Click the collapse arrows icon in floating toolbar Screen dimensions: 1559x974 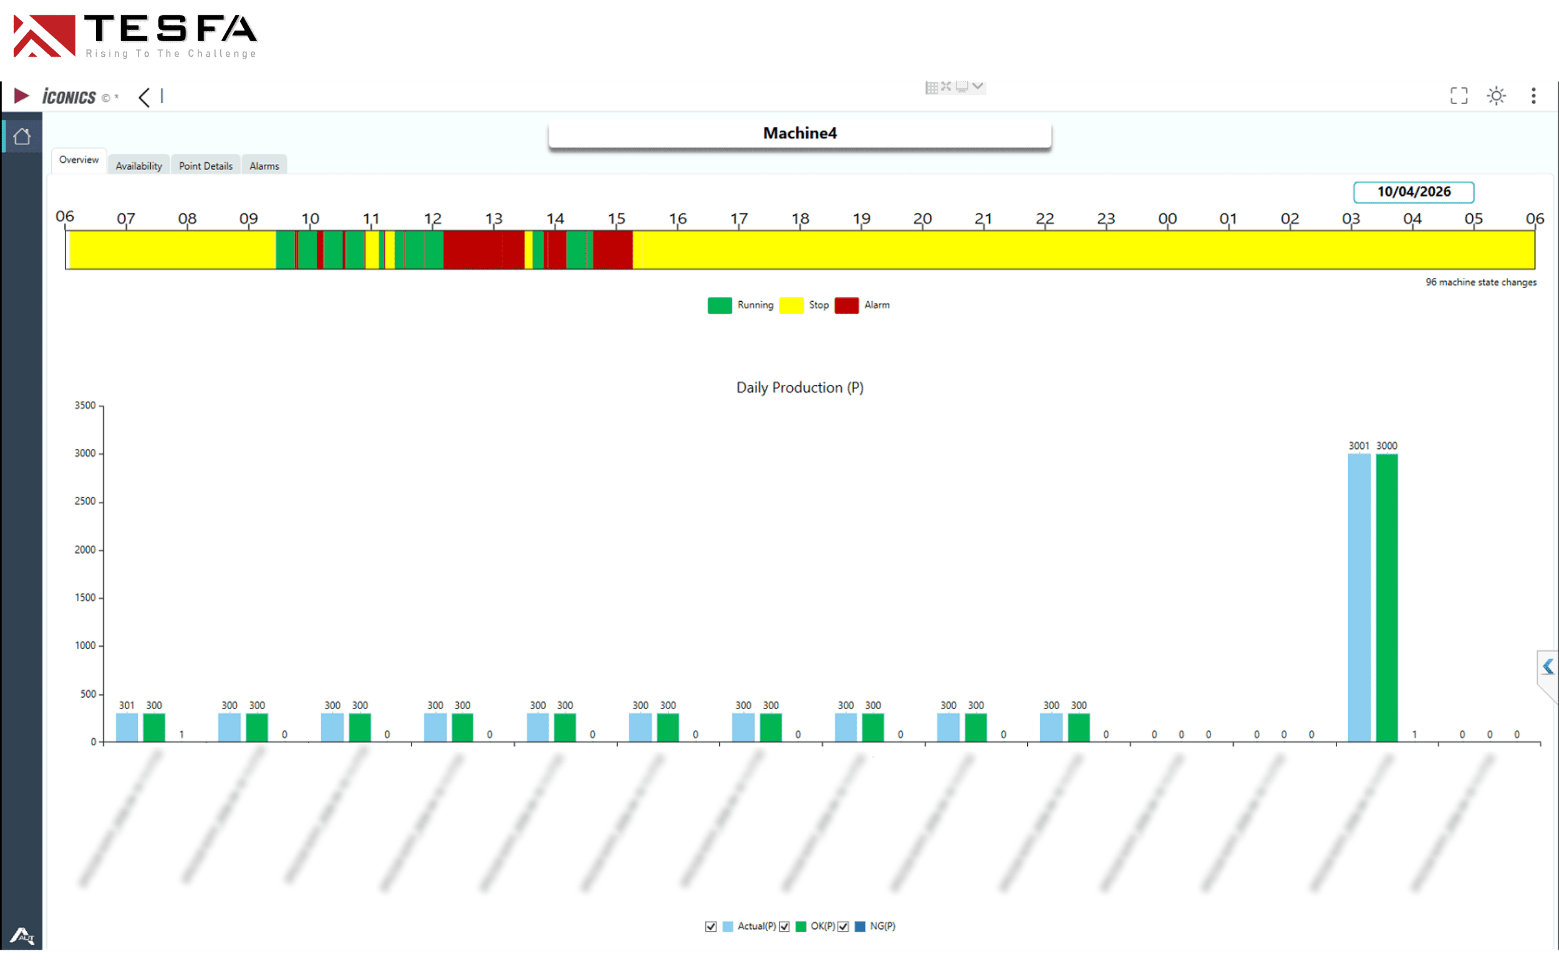click(x=946, y=86)
